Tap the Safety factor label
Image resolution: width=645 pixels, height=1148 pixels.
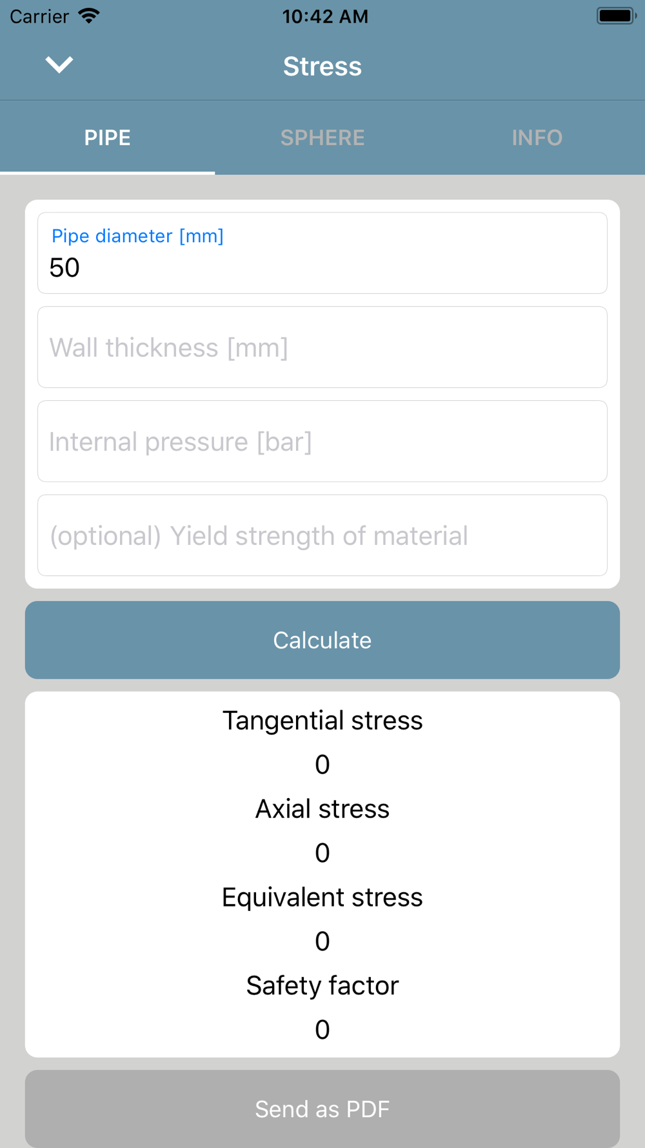click(x=322, y=986)
